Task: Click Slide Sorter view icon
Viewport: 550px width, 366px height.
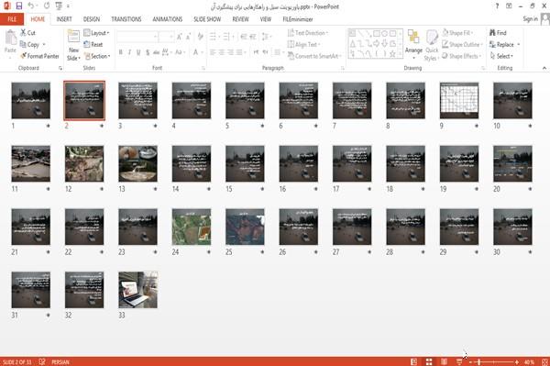Action: pos(429,361)
